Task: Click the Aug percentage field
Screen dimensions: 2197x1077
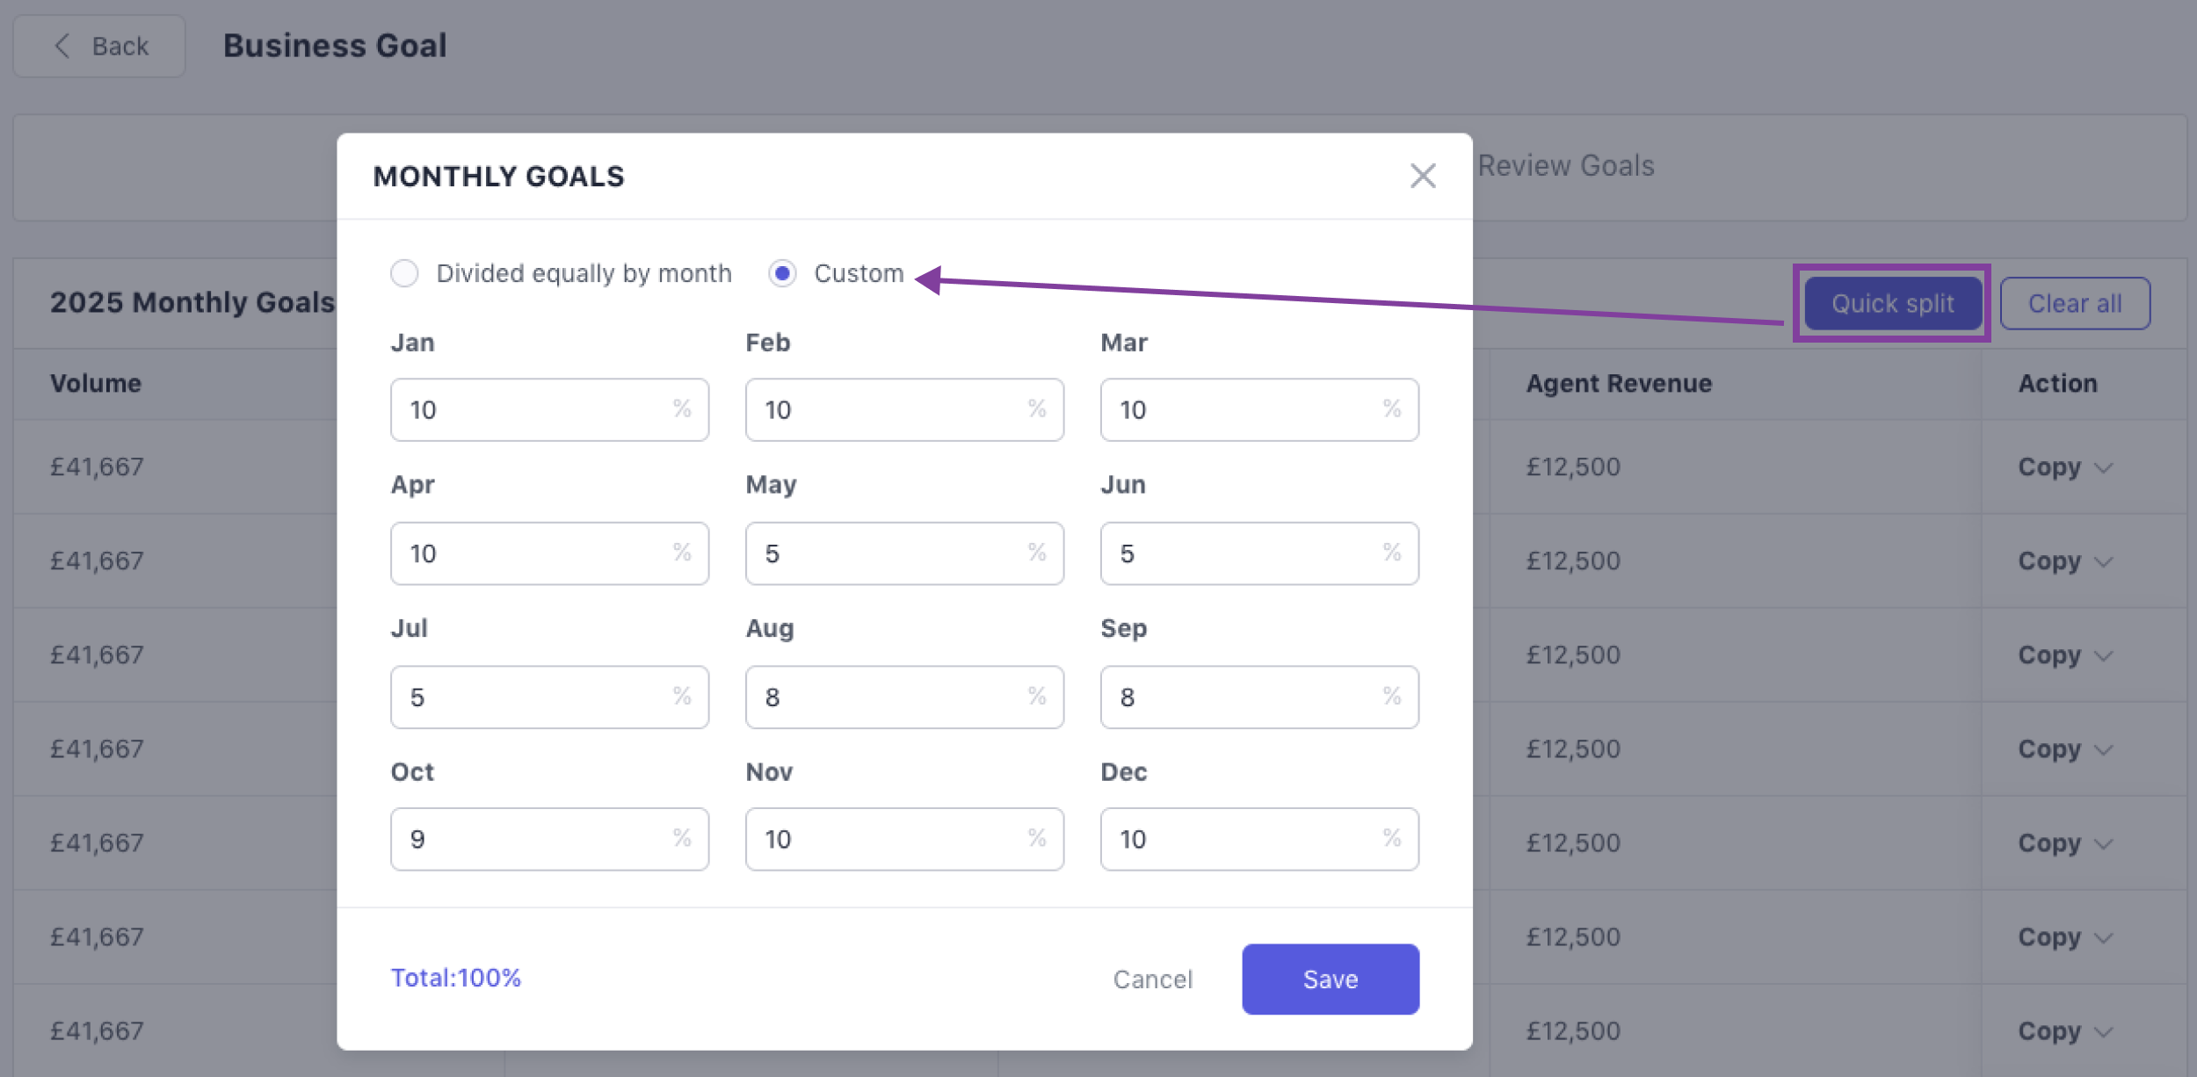Action: coord(891,697)
